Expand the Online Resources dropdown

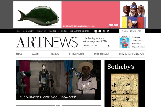132,31
